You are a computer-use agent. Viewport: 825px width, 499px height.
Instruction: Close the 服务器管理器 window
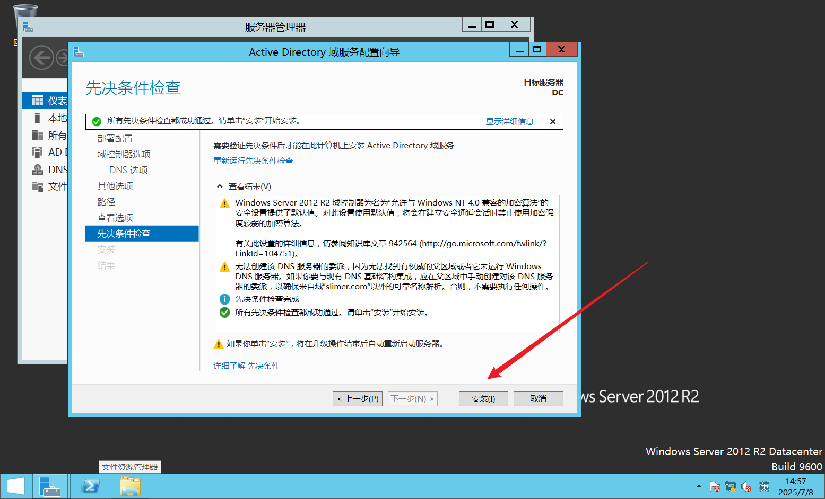pyautogui.click(x=514, y=25)
